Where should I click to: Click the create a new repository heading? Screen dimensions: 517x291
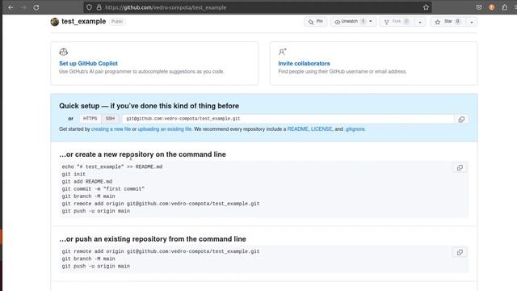click(142, 154)
